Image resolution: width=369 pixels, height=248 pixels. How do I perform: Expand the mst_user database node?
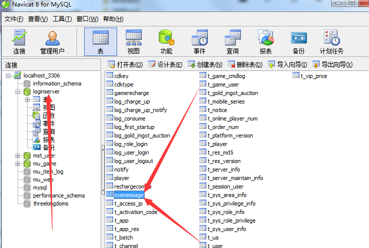click(18, 155)
